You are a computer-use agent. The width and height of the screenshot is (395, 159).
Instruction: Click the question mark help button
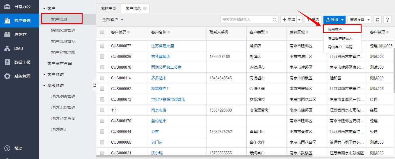(x=387, y=20)
